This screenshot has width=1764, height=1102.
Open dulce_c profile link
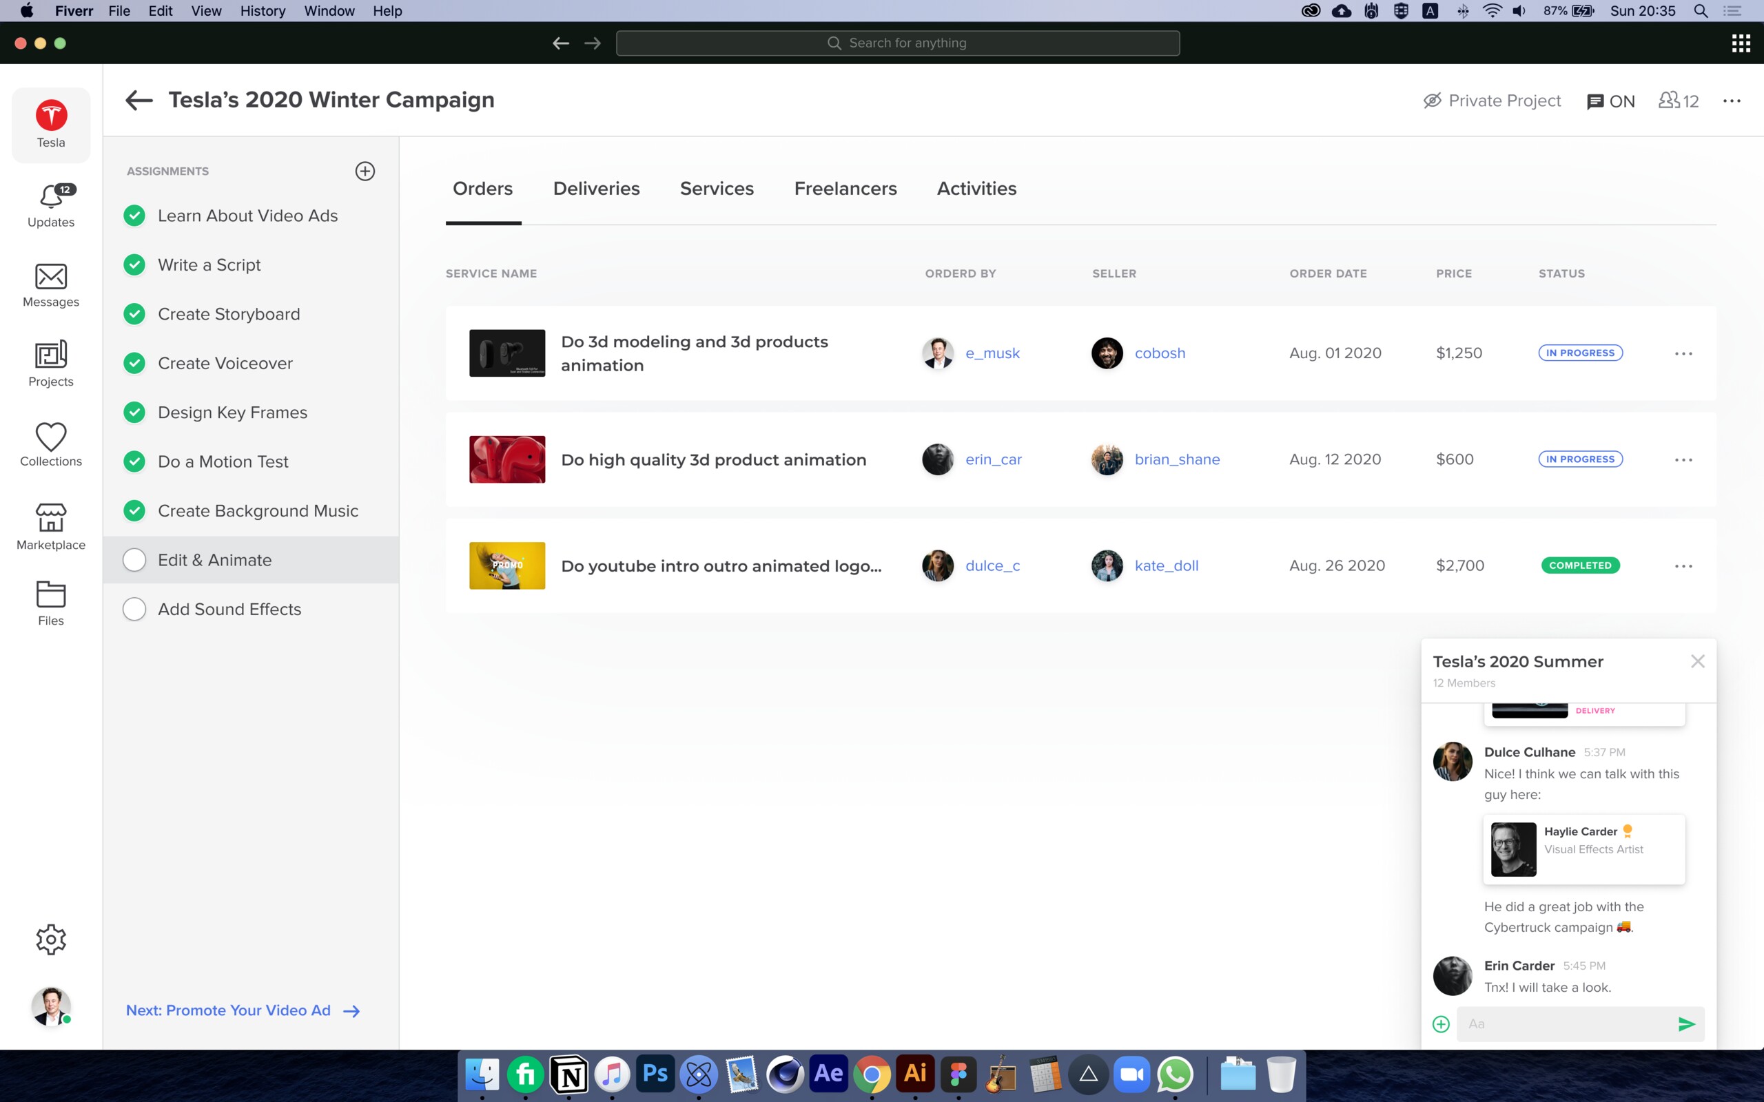pos(992,566)
